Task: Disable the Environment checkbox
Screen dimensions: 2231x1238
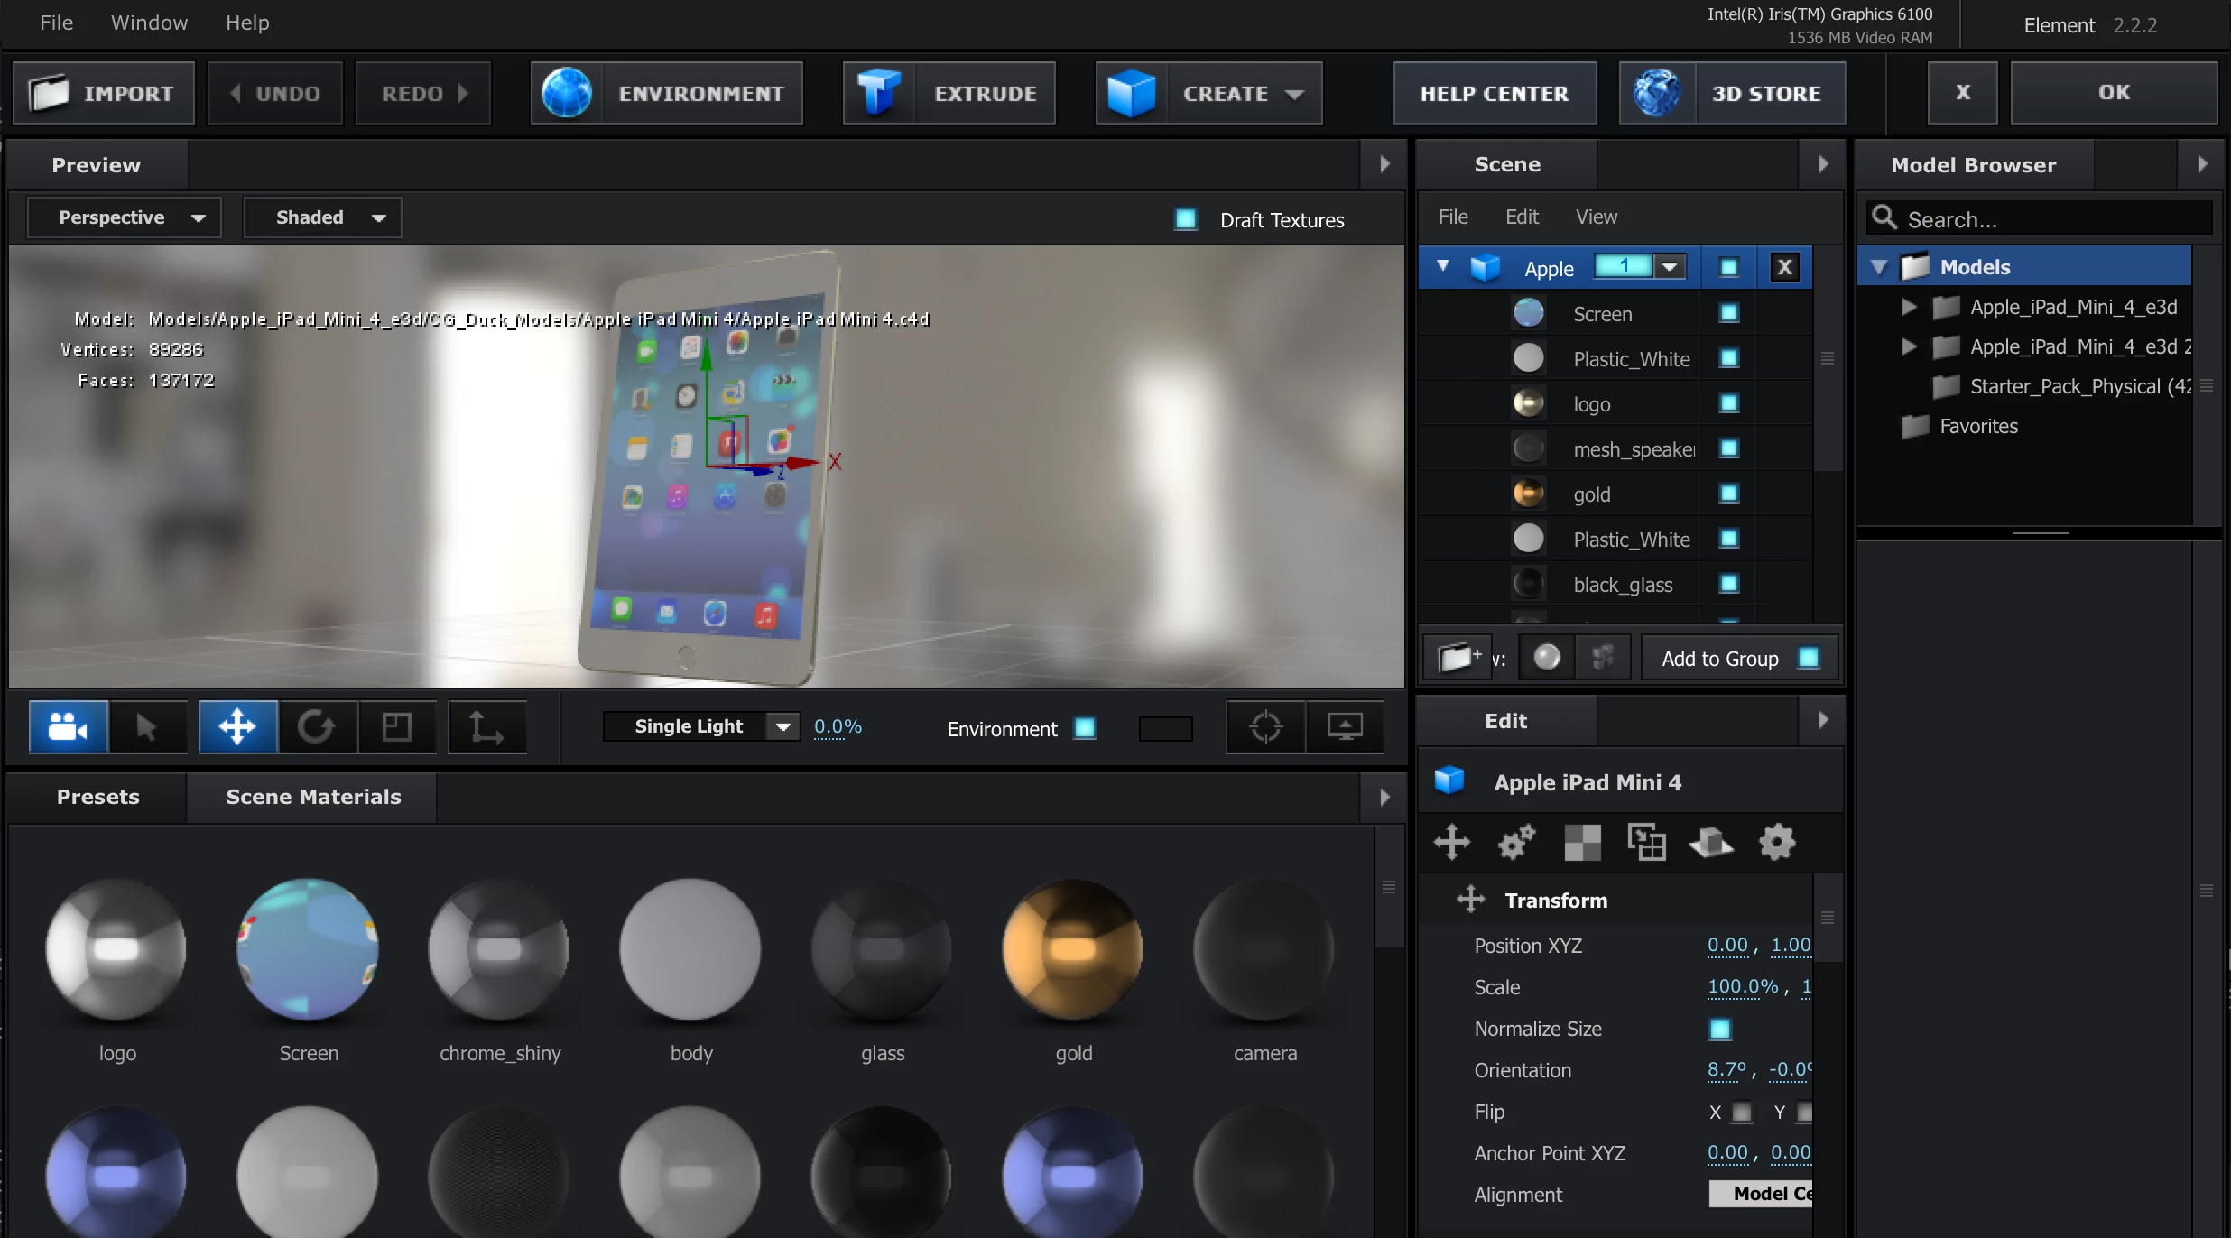Action: 1085,728
